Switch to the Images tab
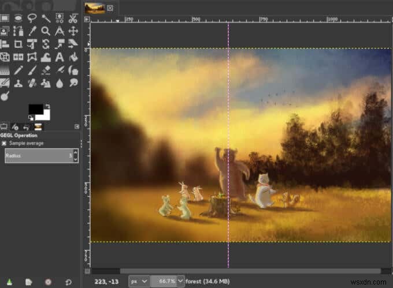 (x=38, y=127)
